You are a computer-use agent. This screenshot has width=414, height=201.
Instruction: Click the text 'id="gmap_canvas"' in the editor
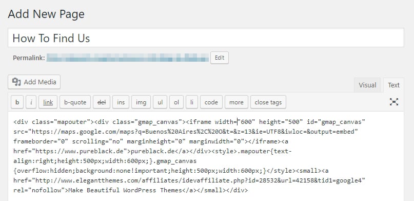click(336, 122)
